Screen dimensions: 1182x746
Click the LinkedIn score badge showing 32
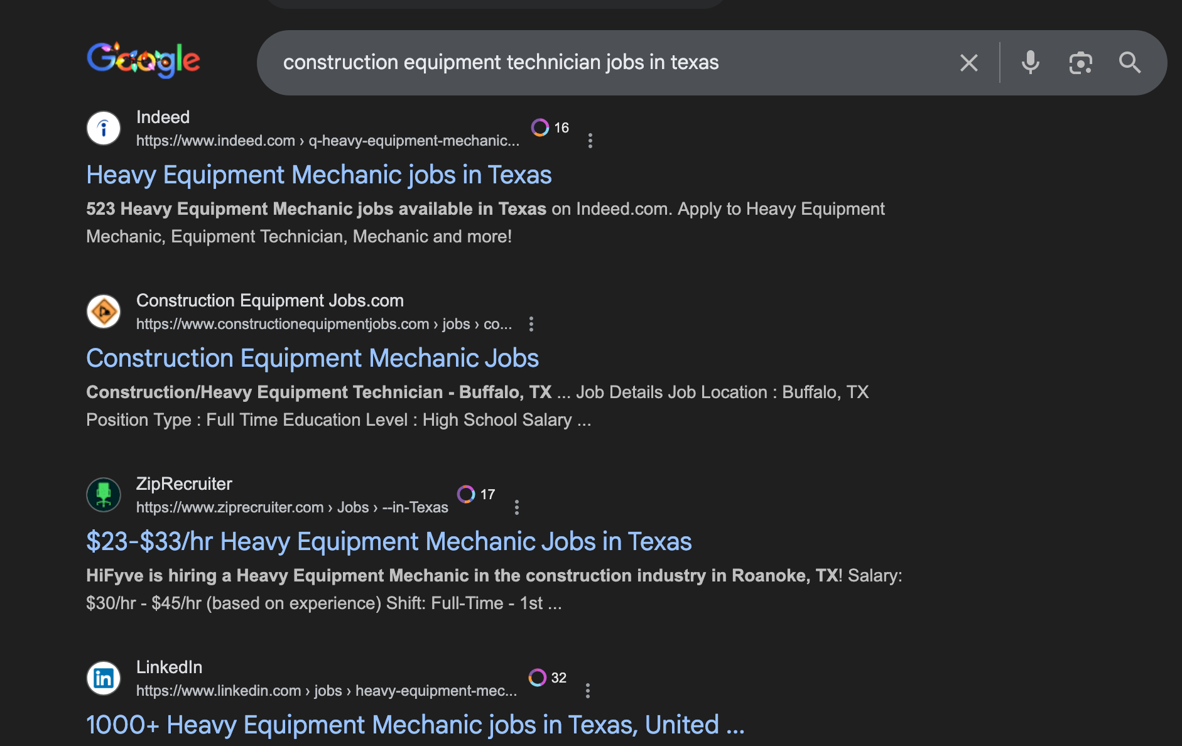(x=548, y=678)
